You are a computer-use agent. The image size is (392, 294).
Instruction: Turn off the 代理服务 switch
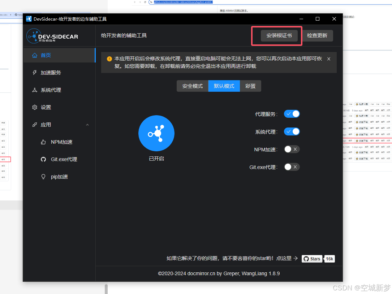coord(292,114)
